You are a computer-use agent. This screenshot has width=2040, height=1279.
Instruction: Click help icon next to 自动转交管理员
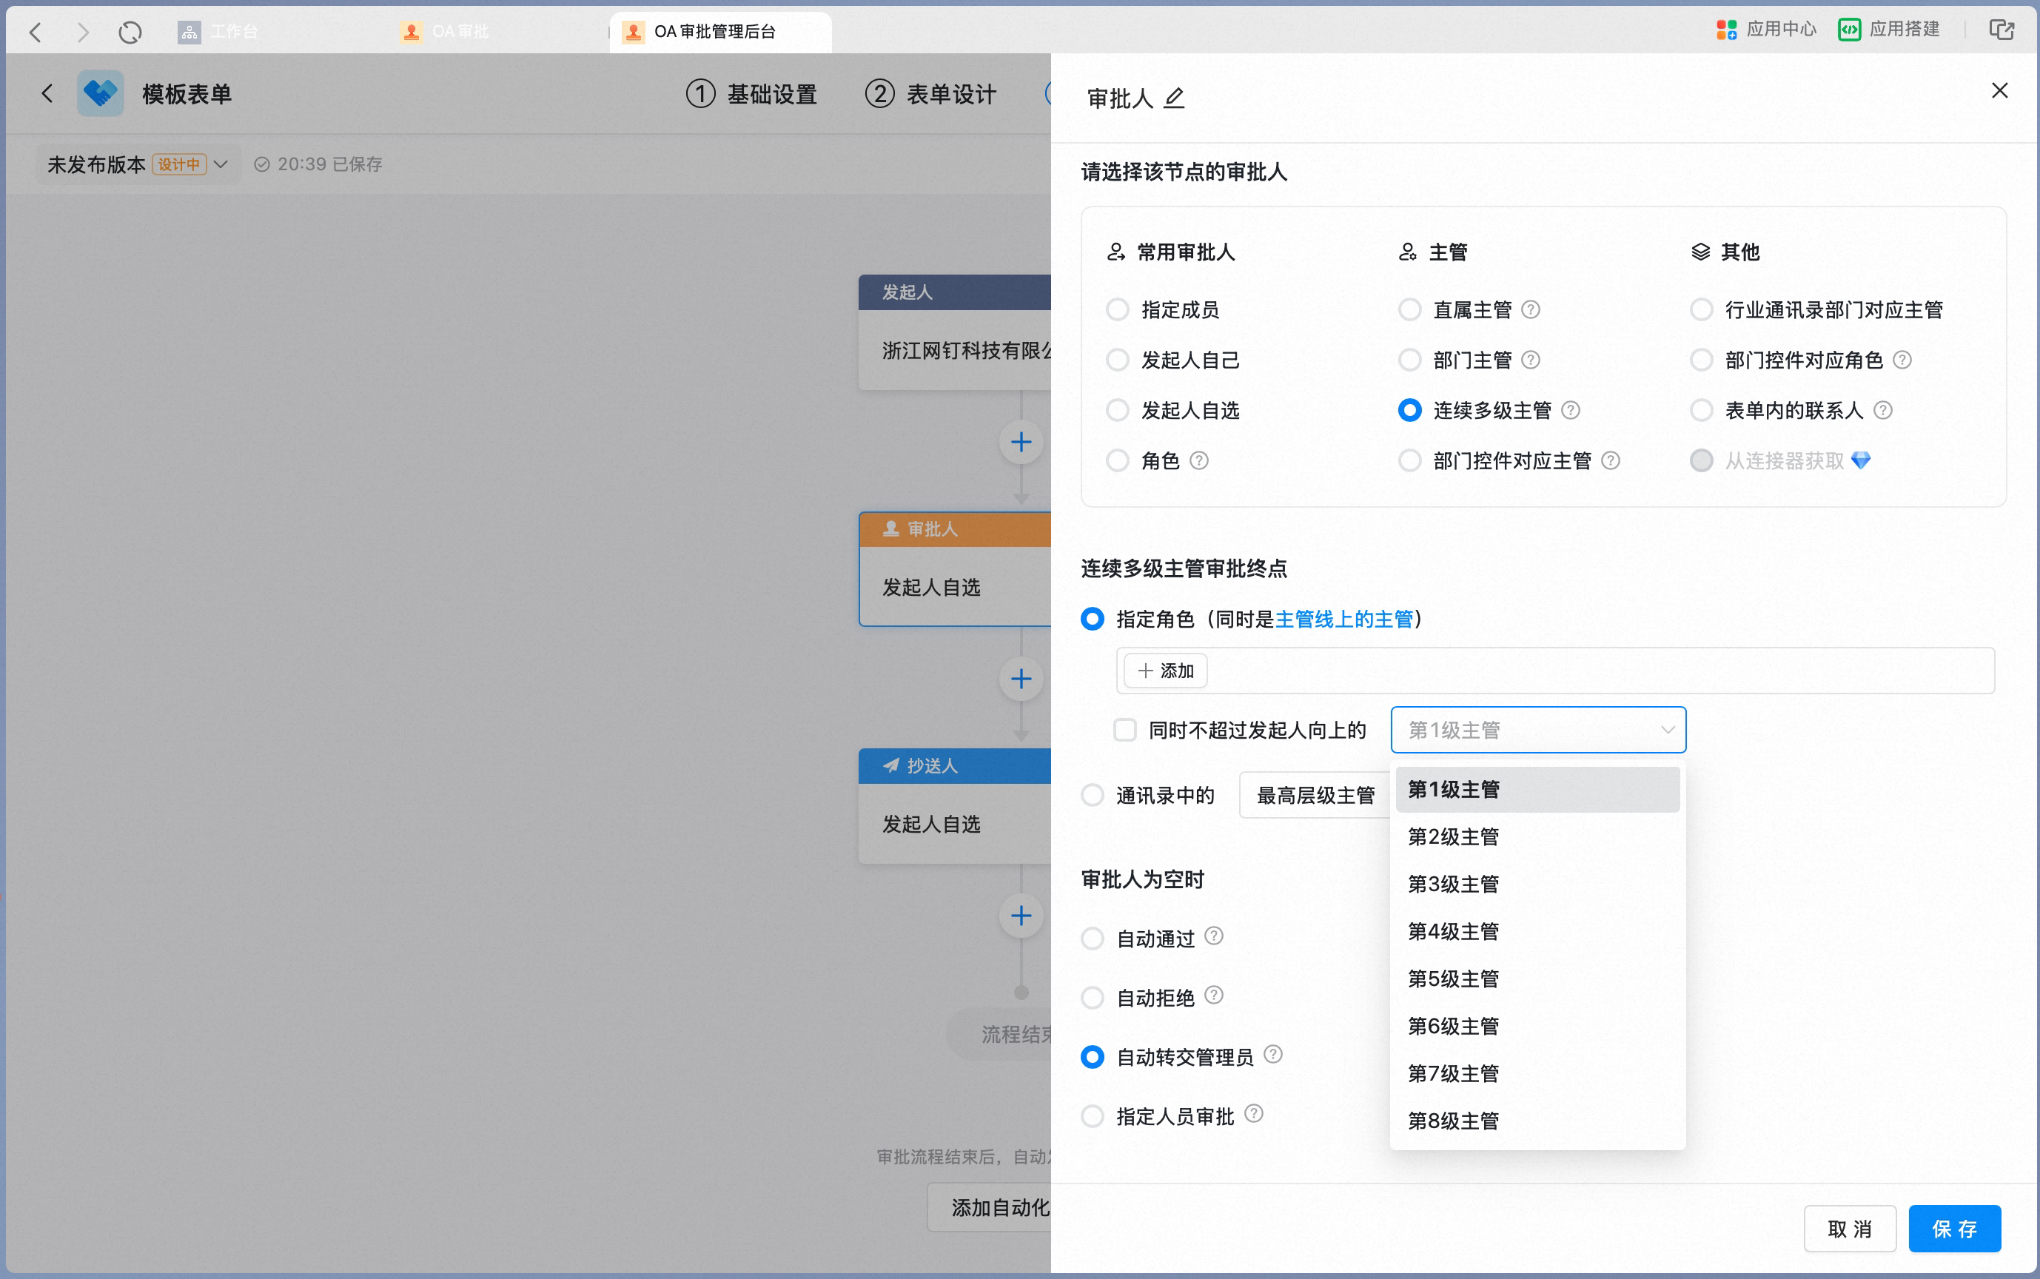(1272, 1054)
